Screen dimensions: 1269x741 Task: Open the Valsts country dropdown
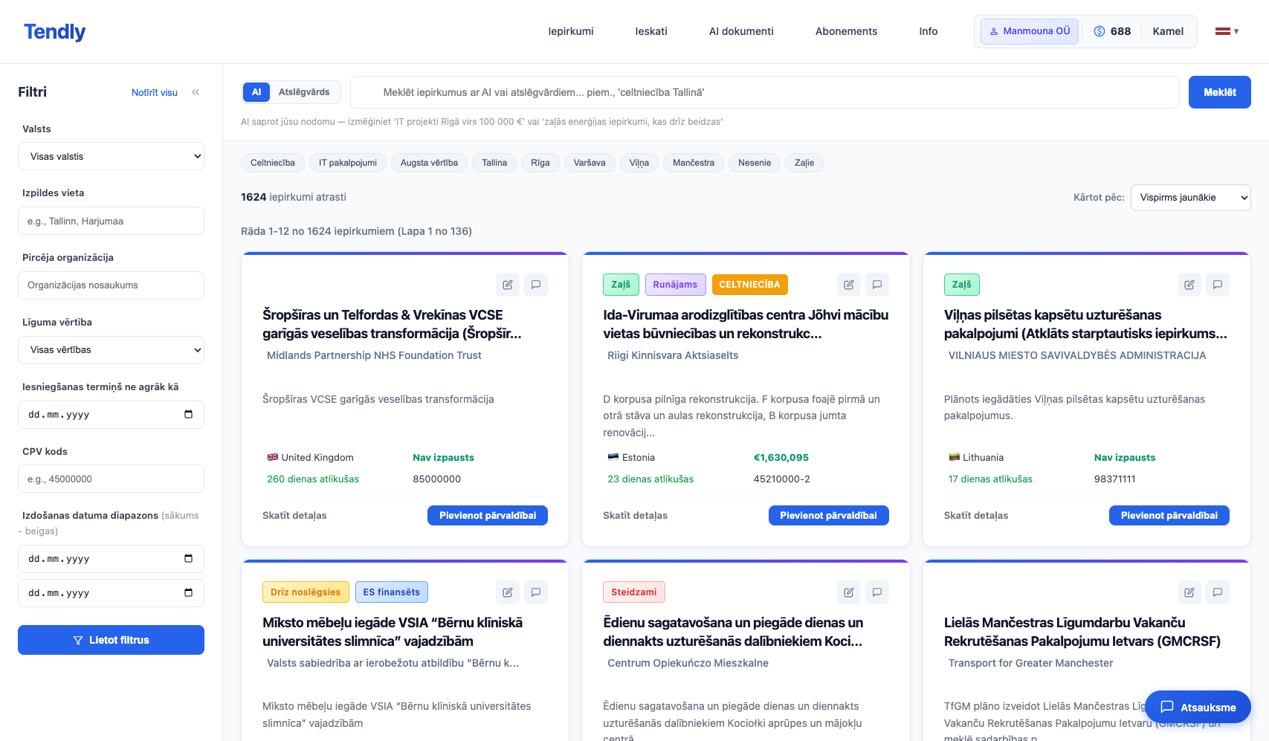(111, 157)
